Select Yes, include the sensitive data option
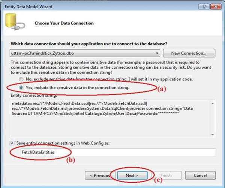 click(x=21, y=88)
